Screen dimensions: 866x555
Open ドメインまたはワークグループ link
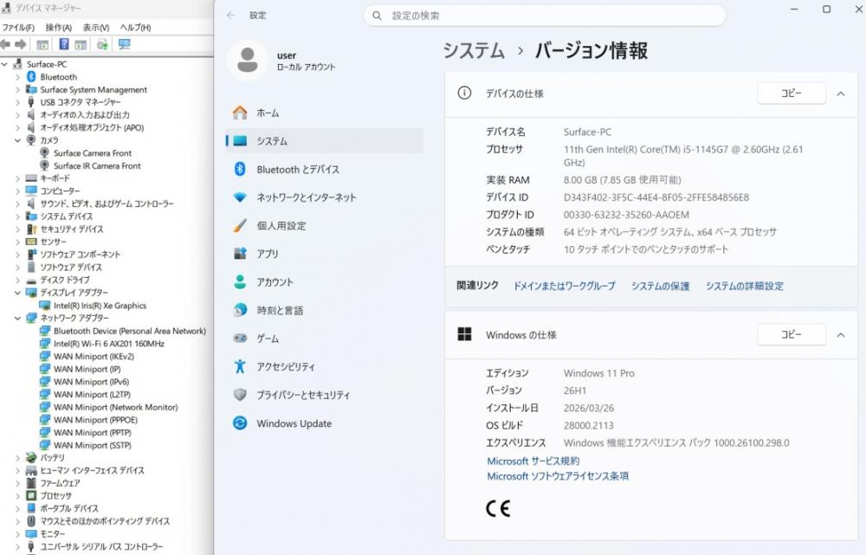coord(565,286)
